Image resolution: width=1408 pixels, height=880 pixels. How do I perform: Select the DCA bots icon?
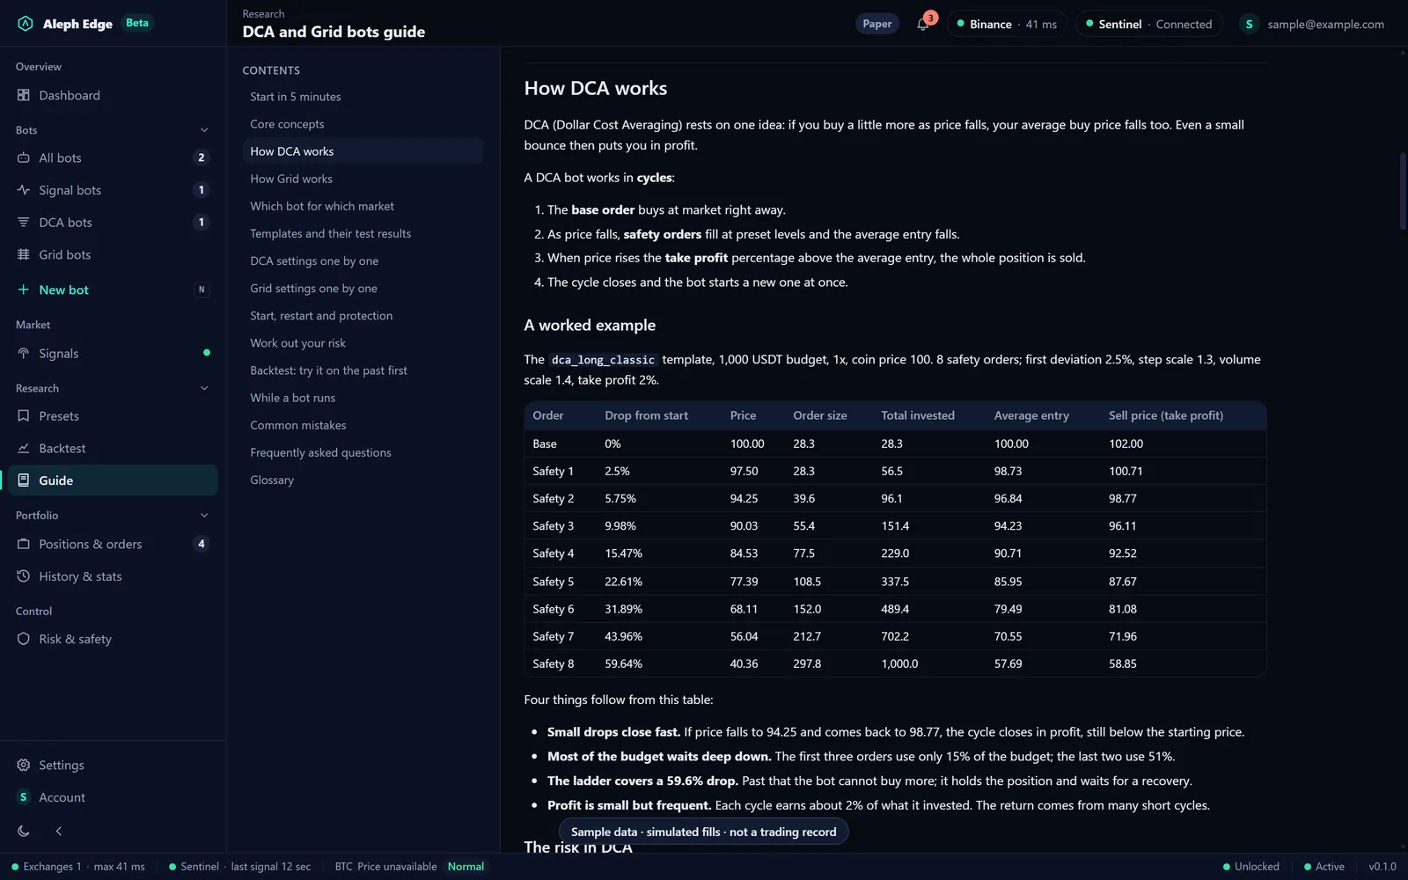pos(24,223)
